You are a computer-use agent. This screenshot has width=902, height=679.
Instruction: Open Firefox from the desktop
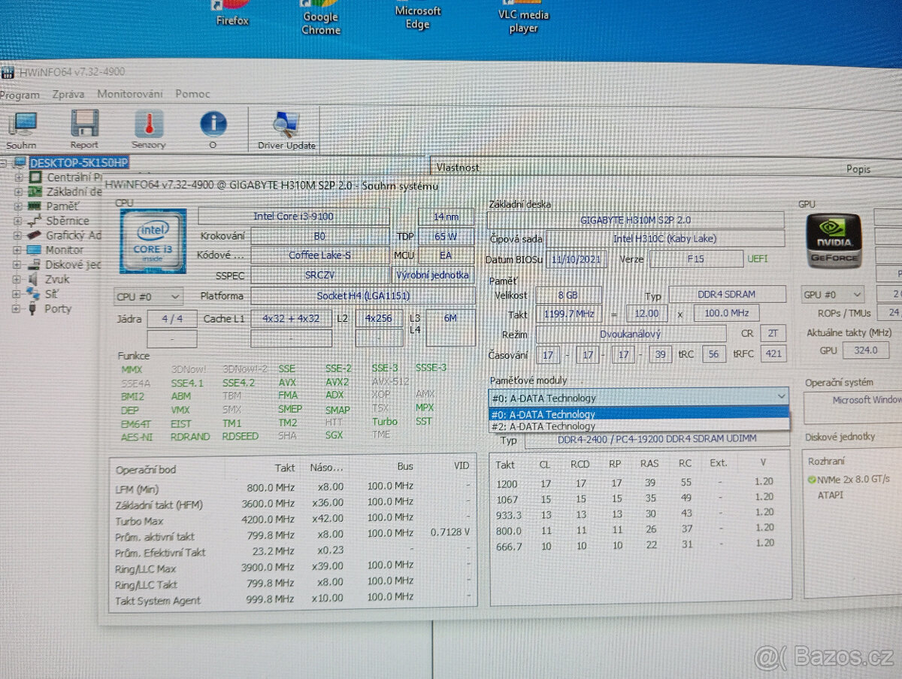click(x=232, y=14)
